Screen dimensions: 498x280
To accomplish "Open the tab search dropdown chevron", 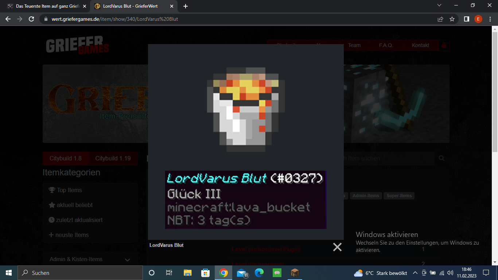I will 439,5.
